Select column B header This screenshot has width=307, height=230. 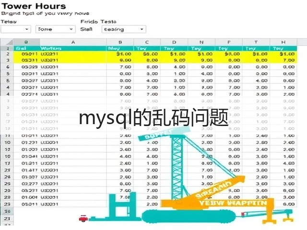[x=120, y=42]
